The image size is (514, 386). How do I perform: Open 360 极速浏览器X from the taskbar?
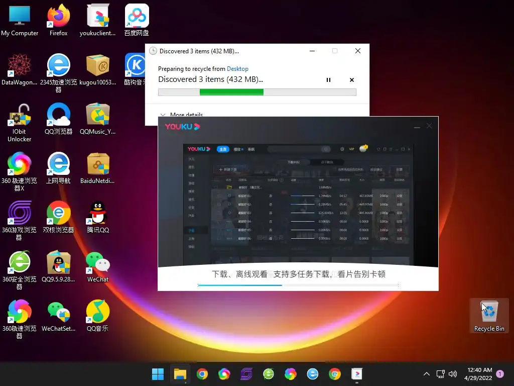pyautogui.click(x=224, y=374)
